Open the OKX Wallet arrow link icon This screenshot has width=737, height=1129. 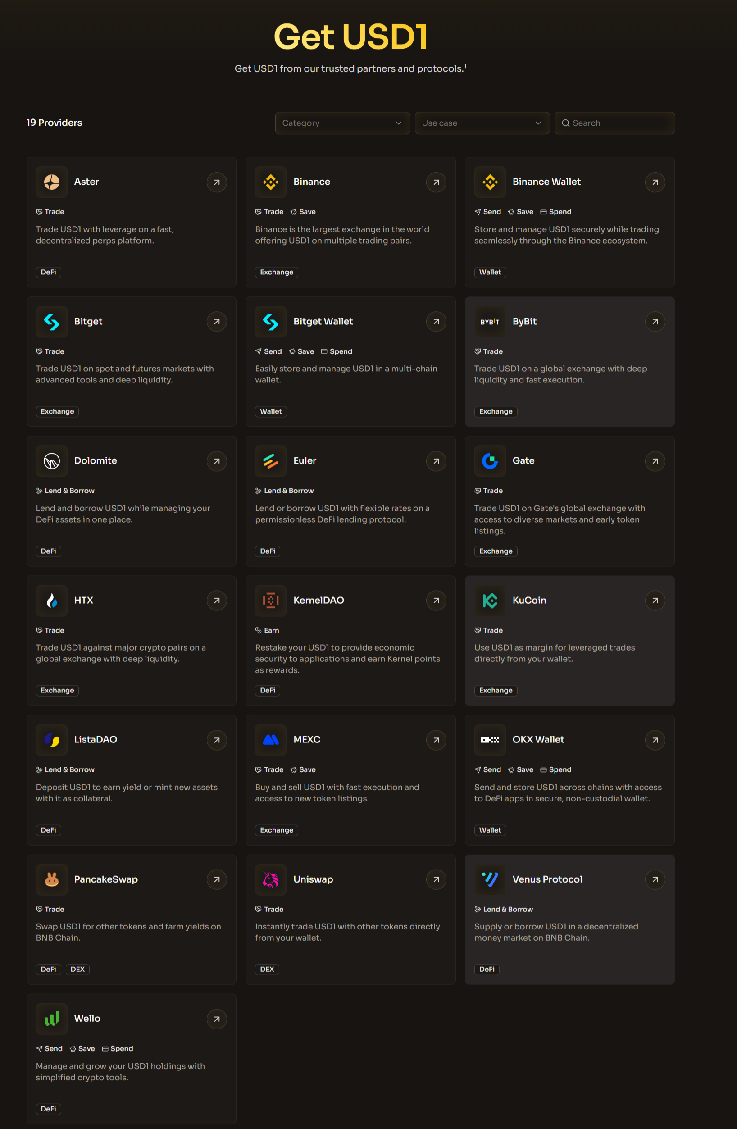(655, 740)
